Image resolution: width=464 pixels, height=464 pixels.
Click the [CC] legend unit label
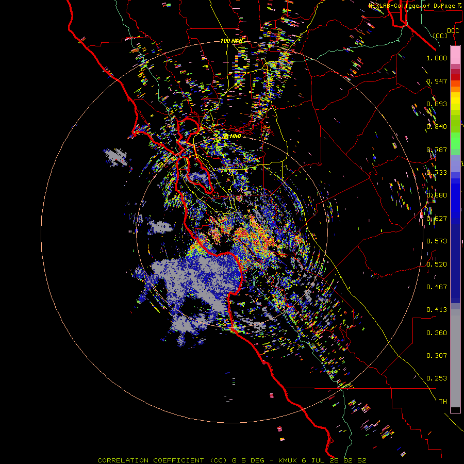[440, 36]
